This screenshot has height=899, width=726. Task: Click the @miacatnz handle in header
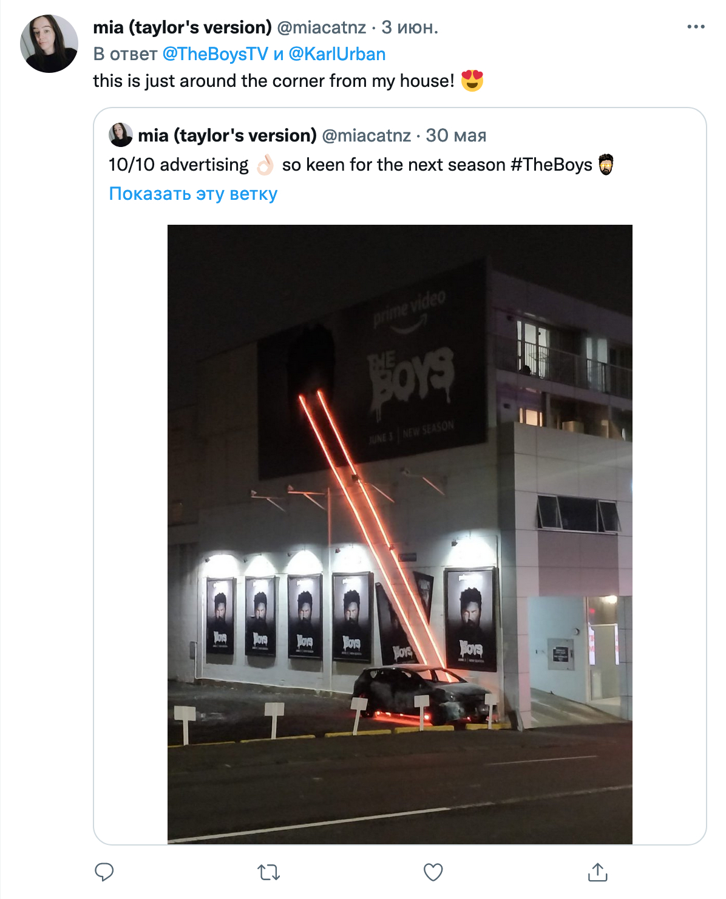[x=321, y=27]
